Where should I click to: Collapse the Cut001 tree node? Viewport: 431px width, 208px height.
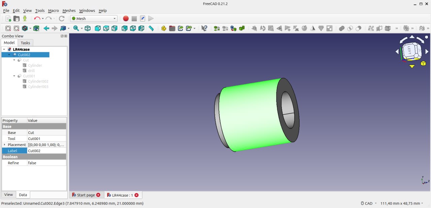click(x=14, y=76)
